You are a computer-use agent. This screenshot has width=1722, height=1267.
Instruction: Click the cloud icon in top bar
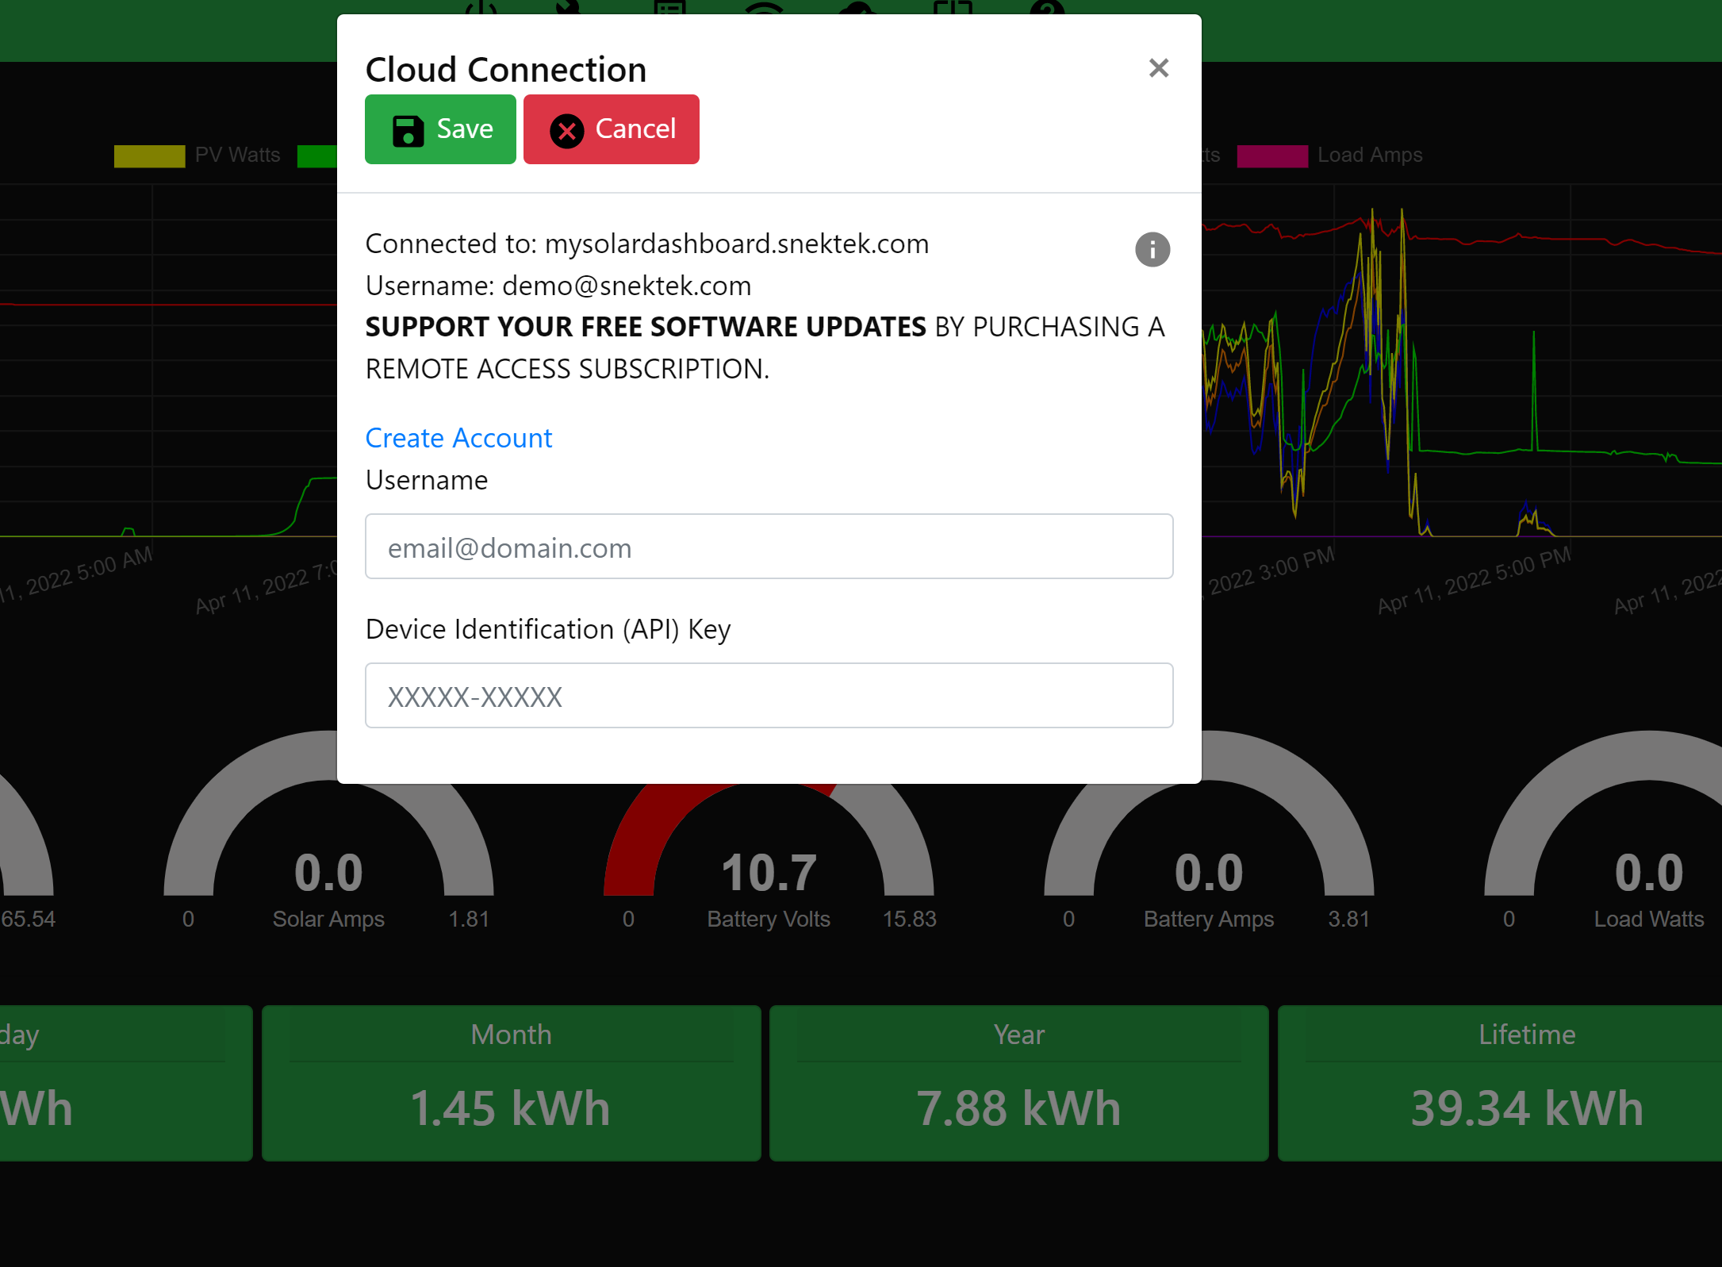point(858,8)
